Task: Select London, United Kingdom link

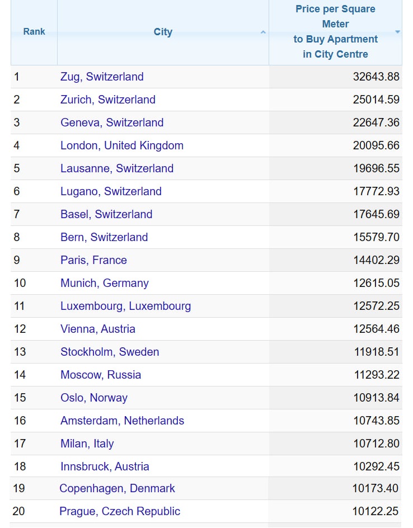Action: [x=122, y=145]
